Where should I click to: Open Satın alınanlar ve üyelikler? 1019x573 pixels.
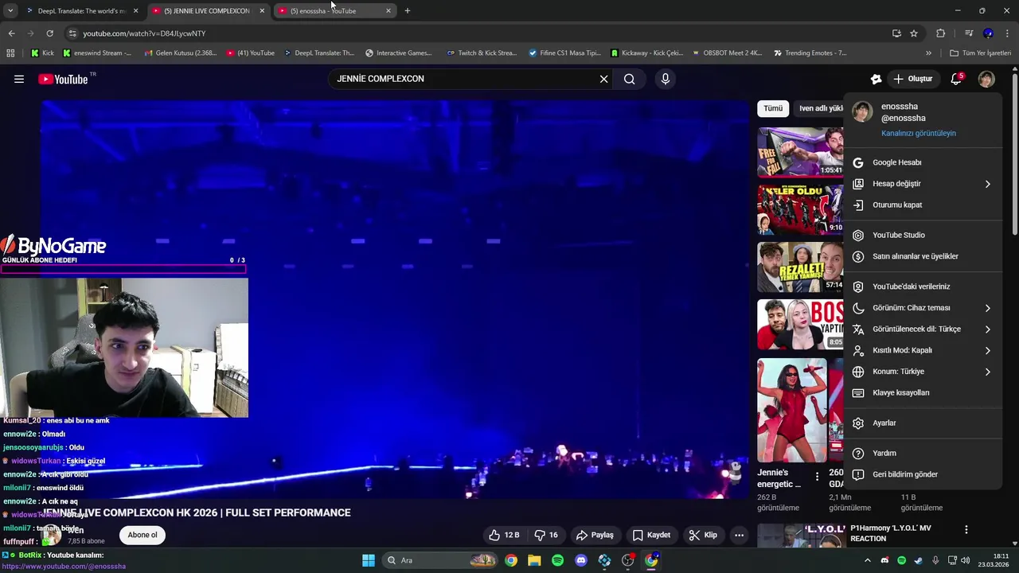coord(922,256)
